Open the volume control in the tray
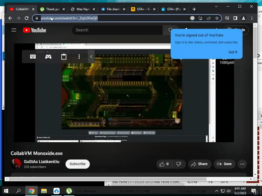This screenshot has height=196, width=262. click(x=229, y=191)
